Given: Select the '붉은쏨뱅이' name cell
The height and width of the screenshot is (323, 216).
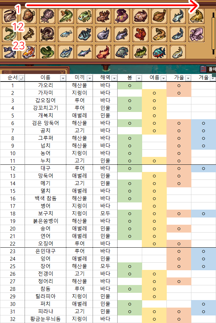Looking at the screenshot, I should pyautogui.click(x=45, y=221).
